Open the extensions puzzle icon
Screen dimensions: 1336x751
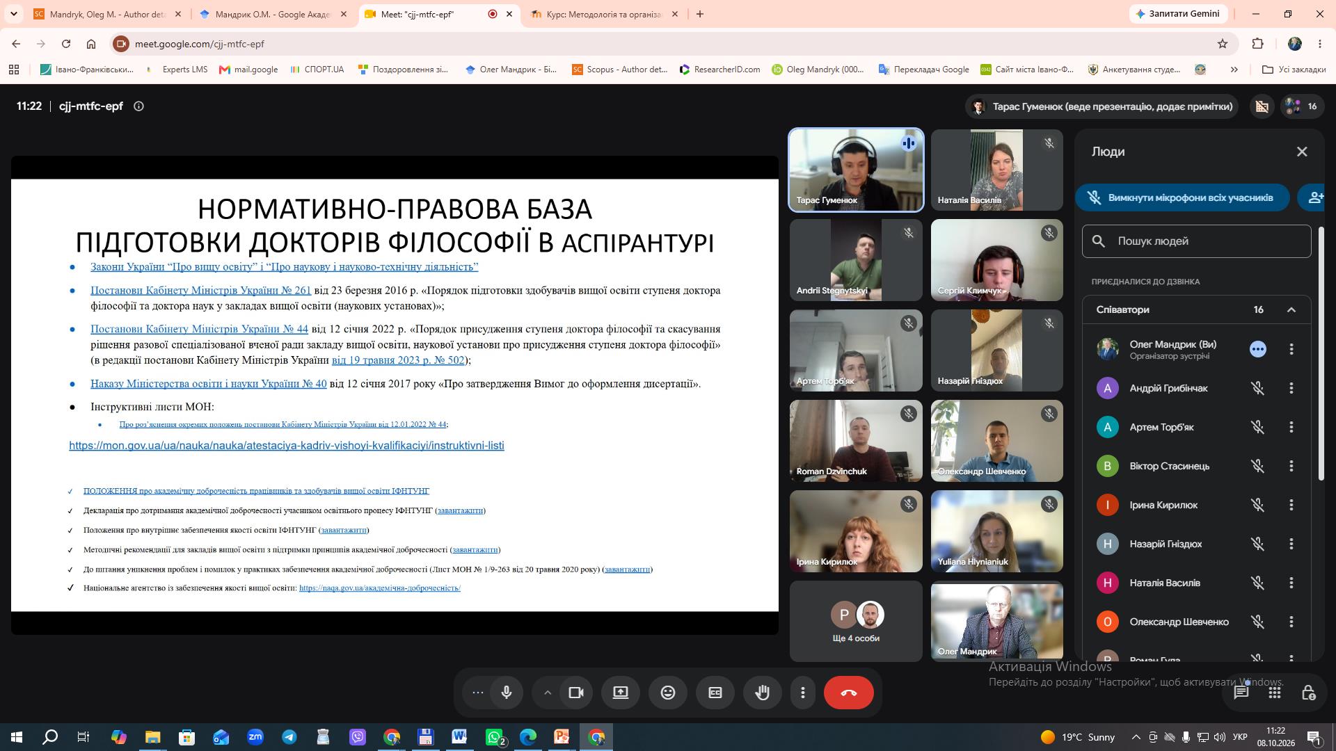coord(1257,44)
